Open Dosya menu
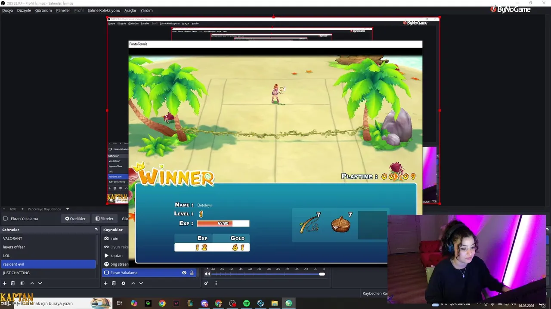This screenshot has height=309, width=551. point(7,10)
